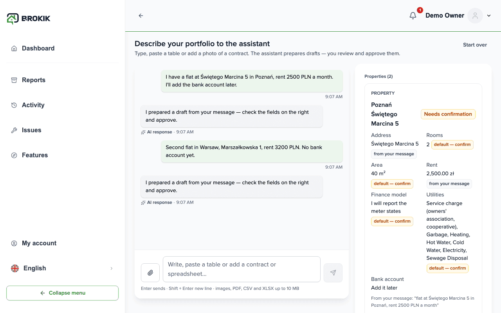Image resolution: width=501 pixels, height=313 pixels.
Task: Click the Features compass icon
Action: (14, 155)
